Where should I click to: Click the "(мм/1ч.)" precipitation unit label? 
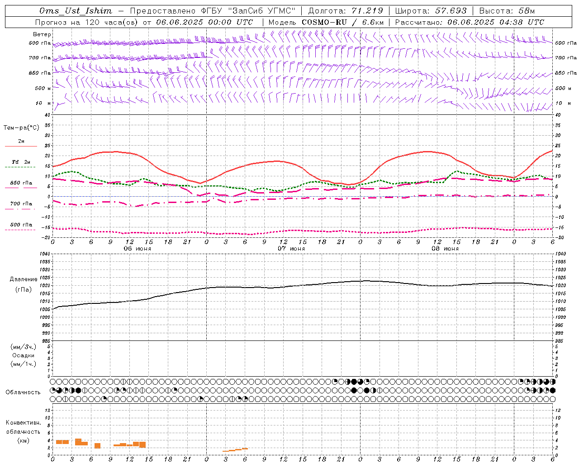coord(23,364)
